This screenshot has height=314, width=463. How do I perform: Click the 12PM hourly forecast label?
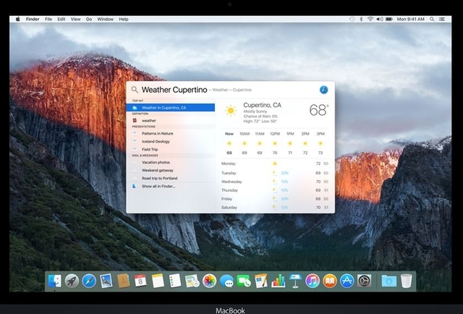click(275, 134)
